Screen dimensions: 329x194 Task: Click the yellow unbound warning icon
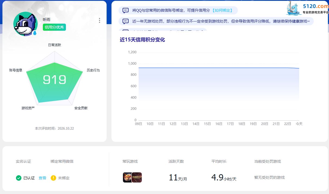click(53, 178)
